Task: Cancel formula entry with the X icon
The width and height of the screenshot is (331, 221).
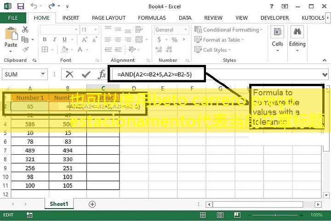Action: tap(69, 74)
